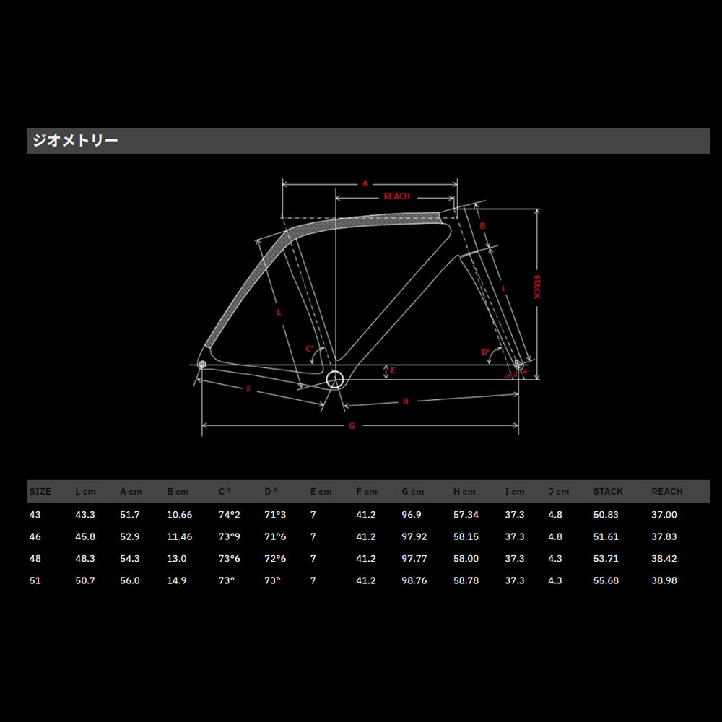722x722 pixels.
Task: Click the 74°2 seat angle value
Action: point(230,515)
